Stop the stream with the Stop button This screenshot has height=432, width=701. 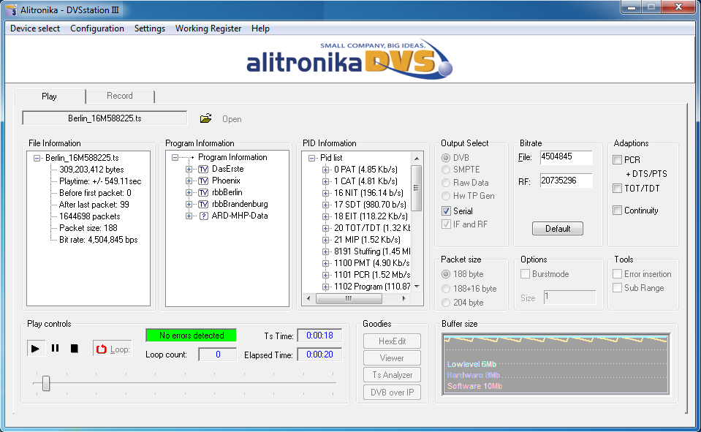click(74, 349)
